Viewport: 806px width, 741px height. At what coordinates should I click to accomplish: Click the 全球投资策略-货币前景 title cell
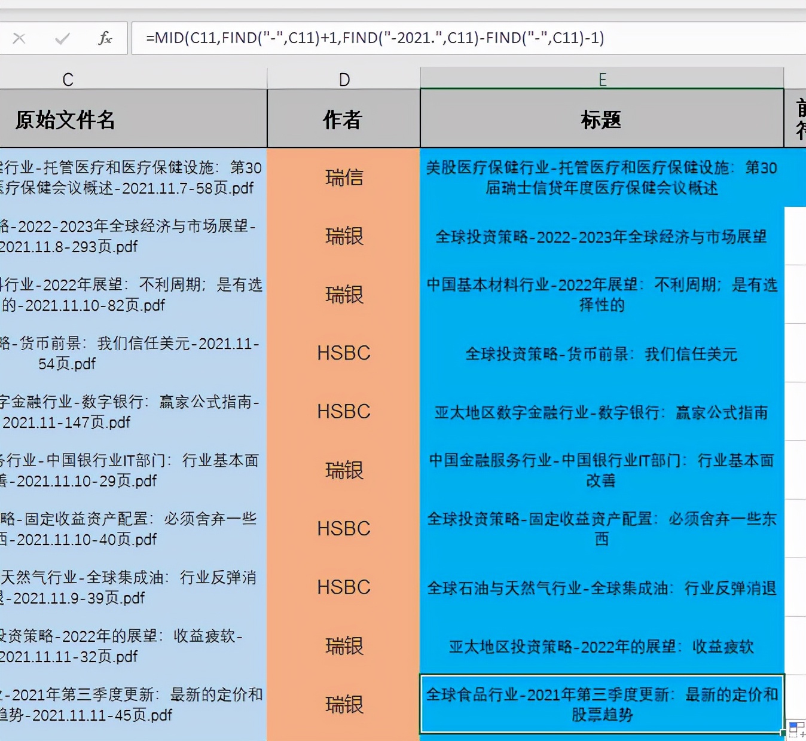click(x=602, y=354)
